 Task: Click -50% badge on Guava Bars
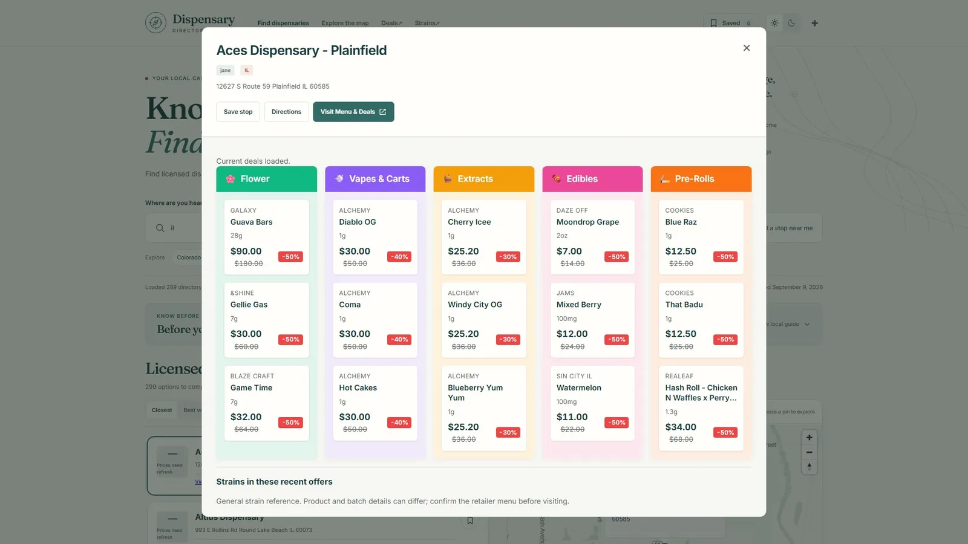290,257
